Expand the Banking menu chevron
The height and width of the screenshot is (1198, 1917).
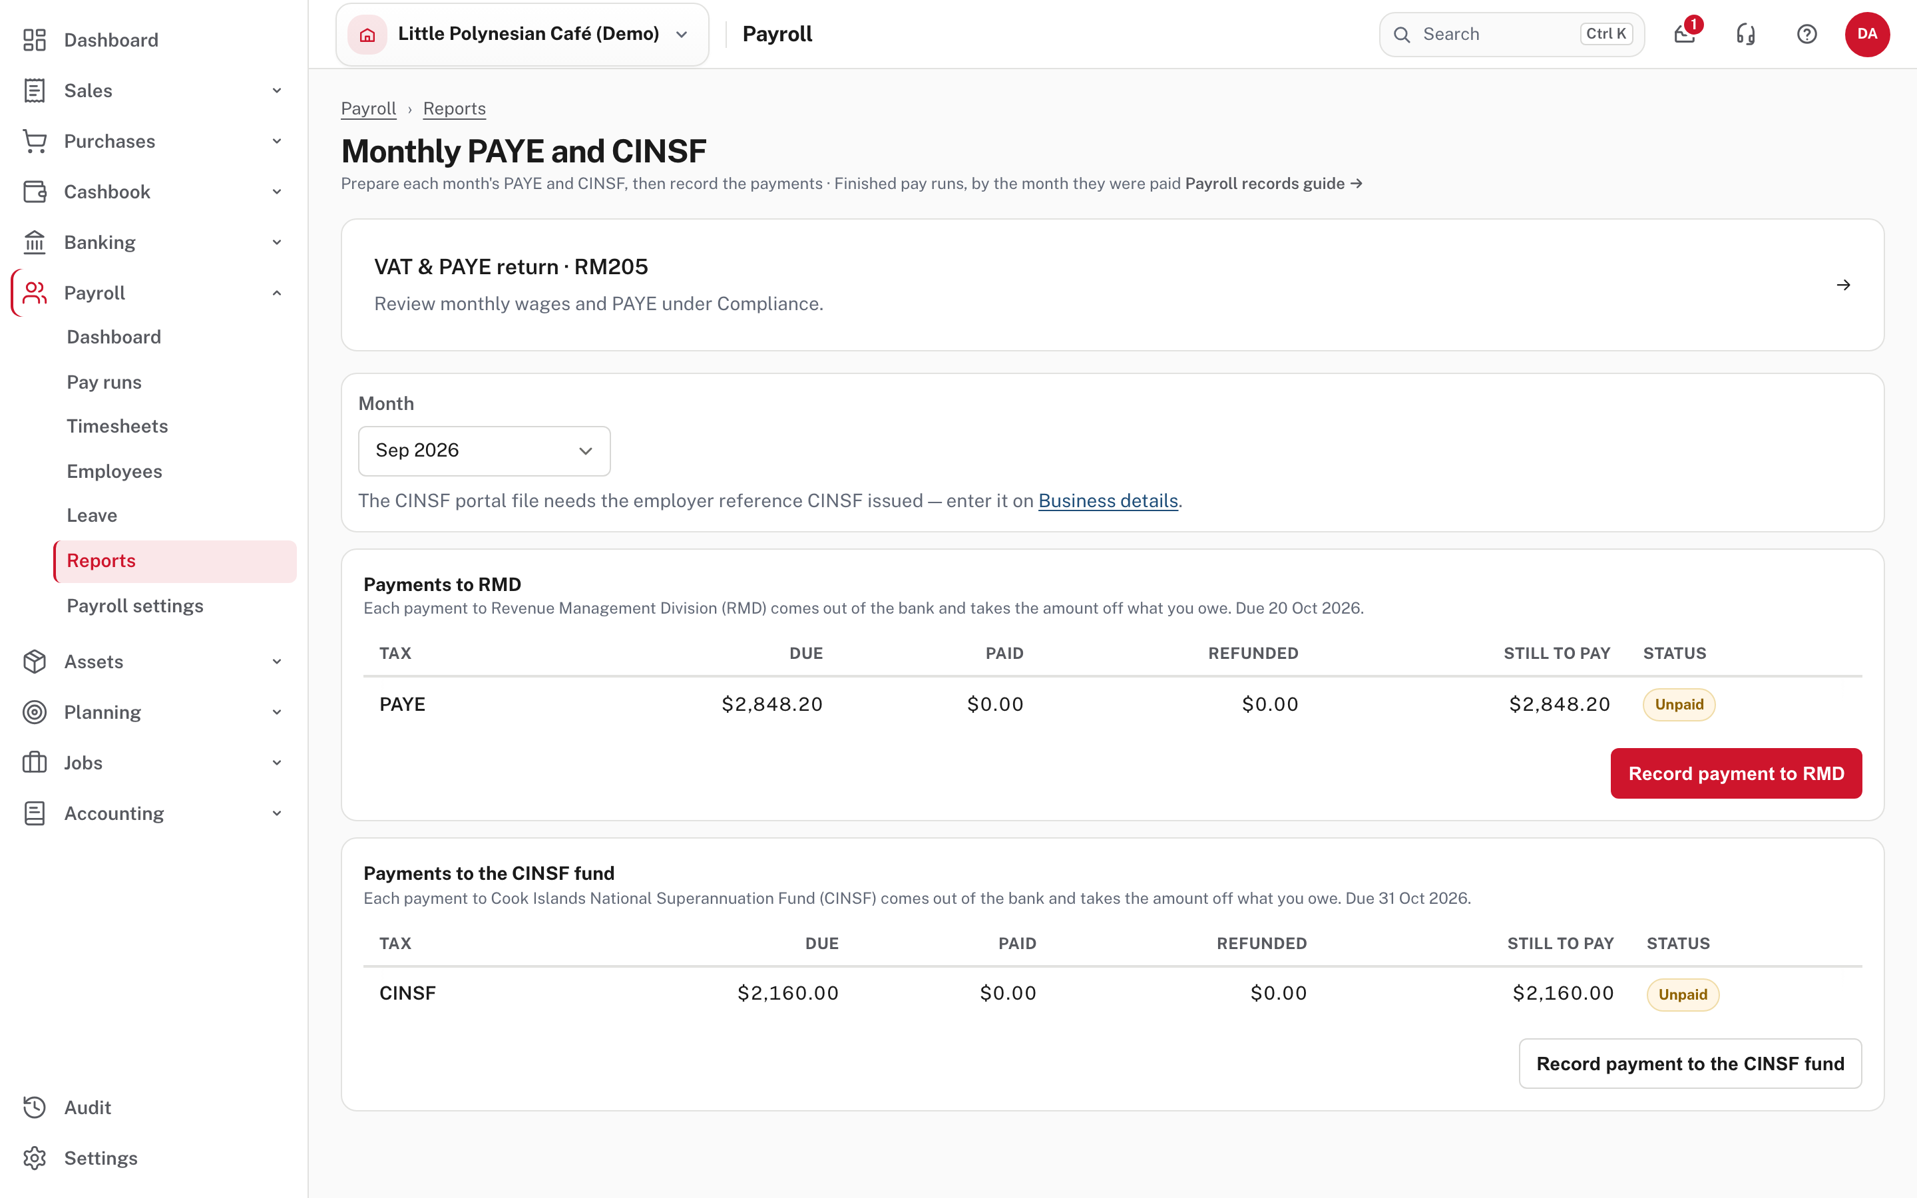(276, 242)
